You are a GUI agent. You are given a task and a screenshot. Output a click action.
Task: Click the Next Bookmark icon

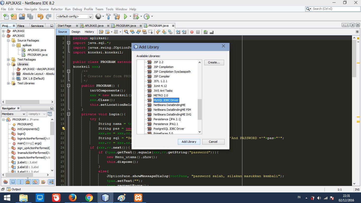tap(164, 32)
